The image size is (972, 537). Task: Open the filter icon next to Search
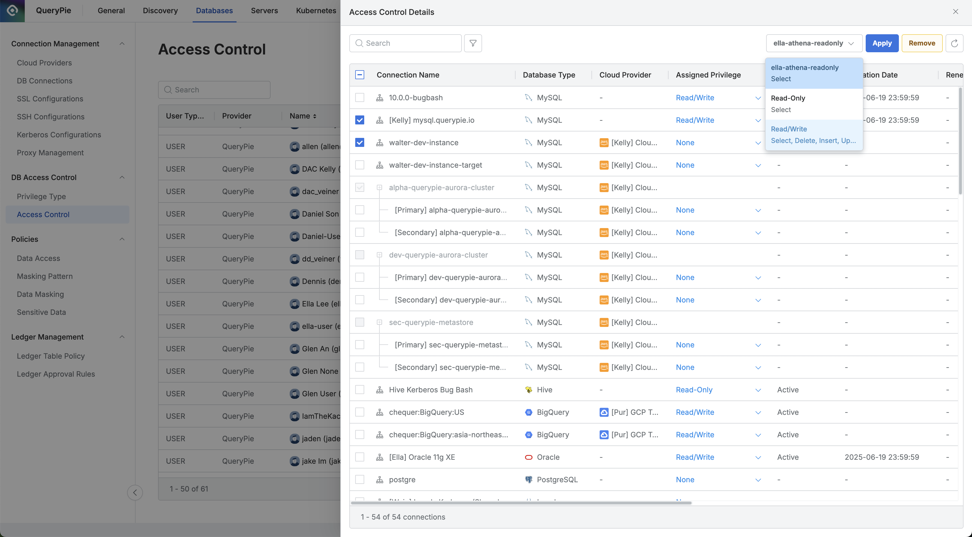click(473, 43)
